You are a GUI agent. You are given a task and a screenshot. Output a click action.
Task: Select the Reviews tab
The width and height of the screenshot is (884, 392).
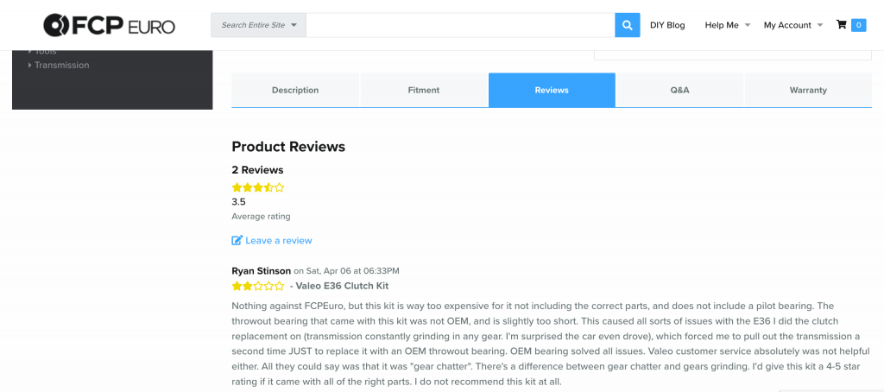point(552,90)
